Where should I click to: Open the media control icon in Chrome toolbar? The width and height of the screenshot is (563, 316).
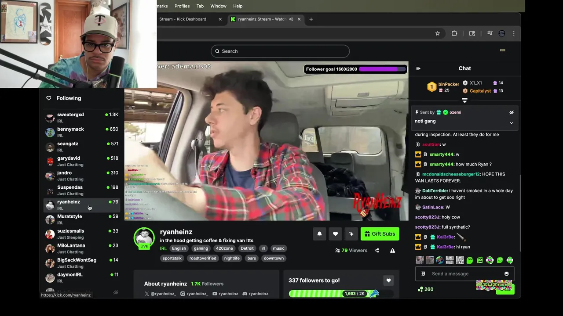coord(490,33)
